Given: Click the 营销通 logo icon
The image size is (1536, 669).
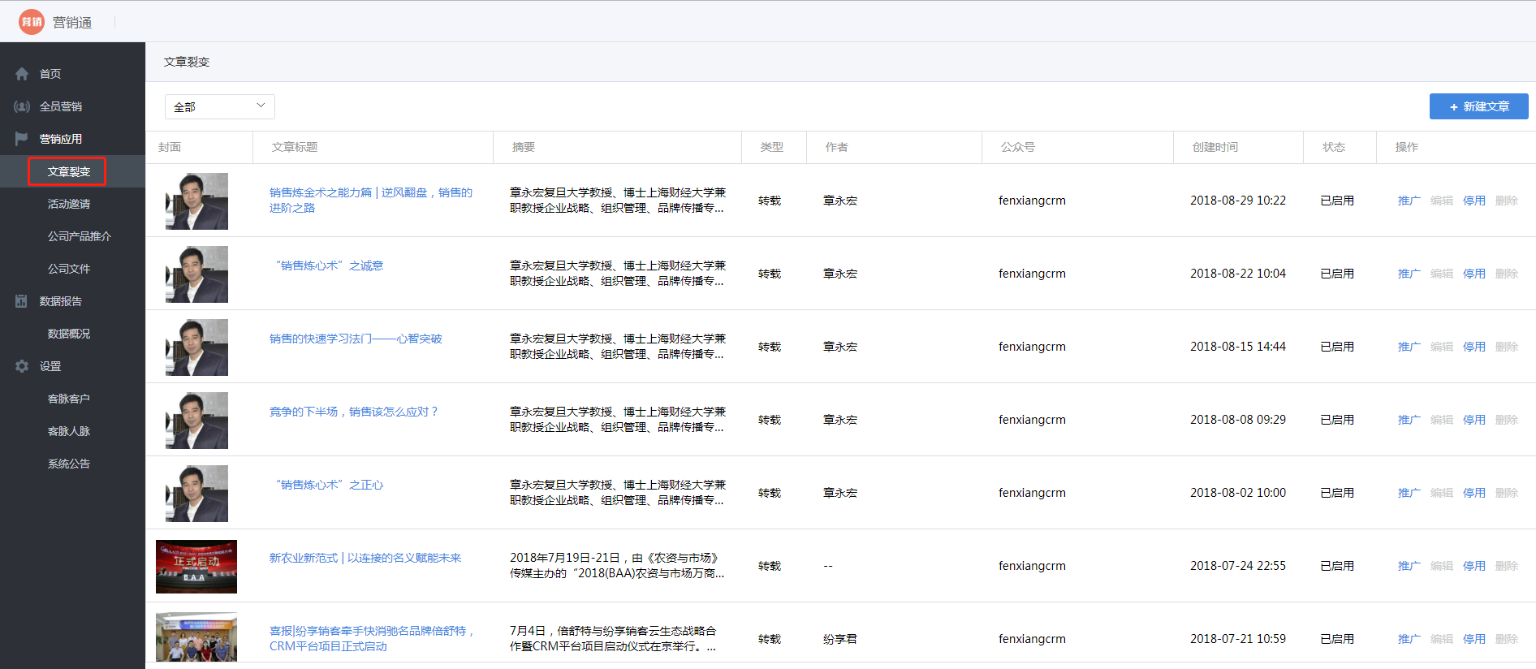Looking at the screenshot, I should click(x=32, y=22).
